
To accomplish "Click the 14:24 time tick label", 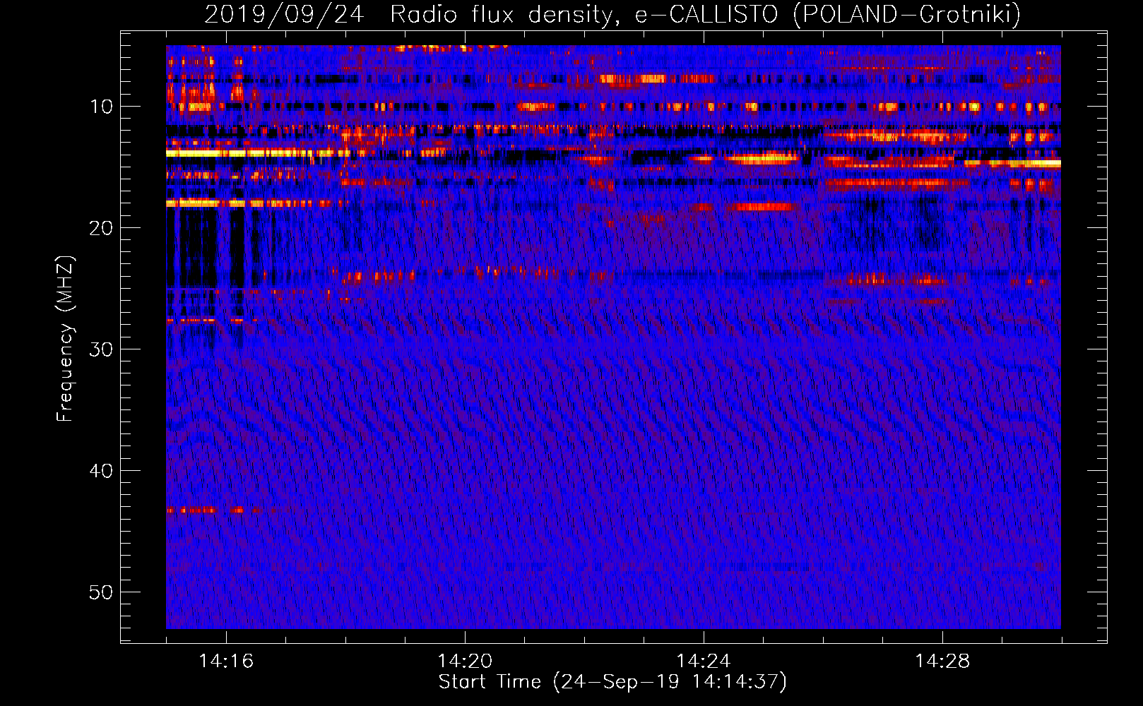I will pyautogui.click(x=704, y=662).
